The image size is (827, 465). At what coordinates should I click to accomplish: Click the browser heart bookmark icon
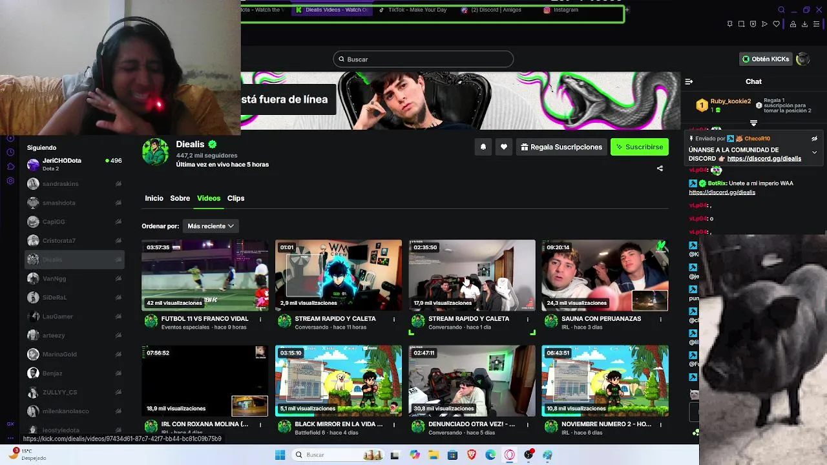click(x=777, y=24)
